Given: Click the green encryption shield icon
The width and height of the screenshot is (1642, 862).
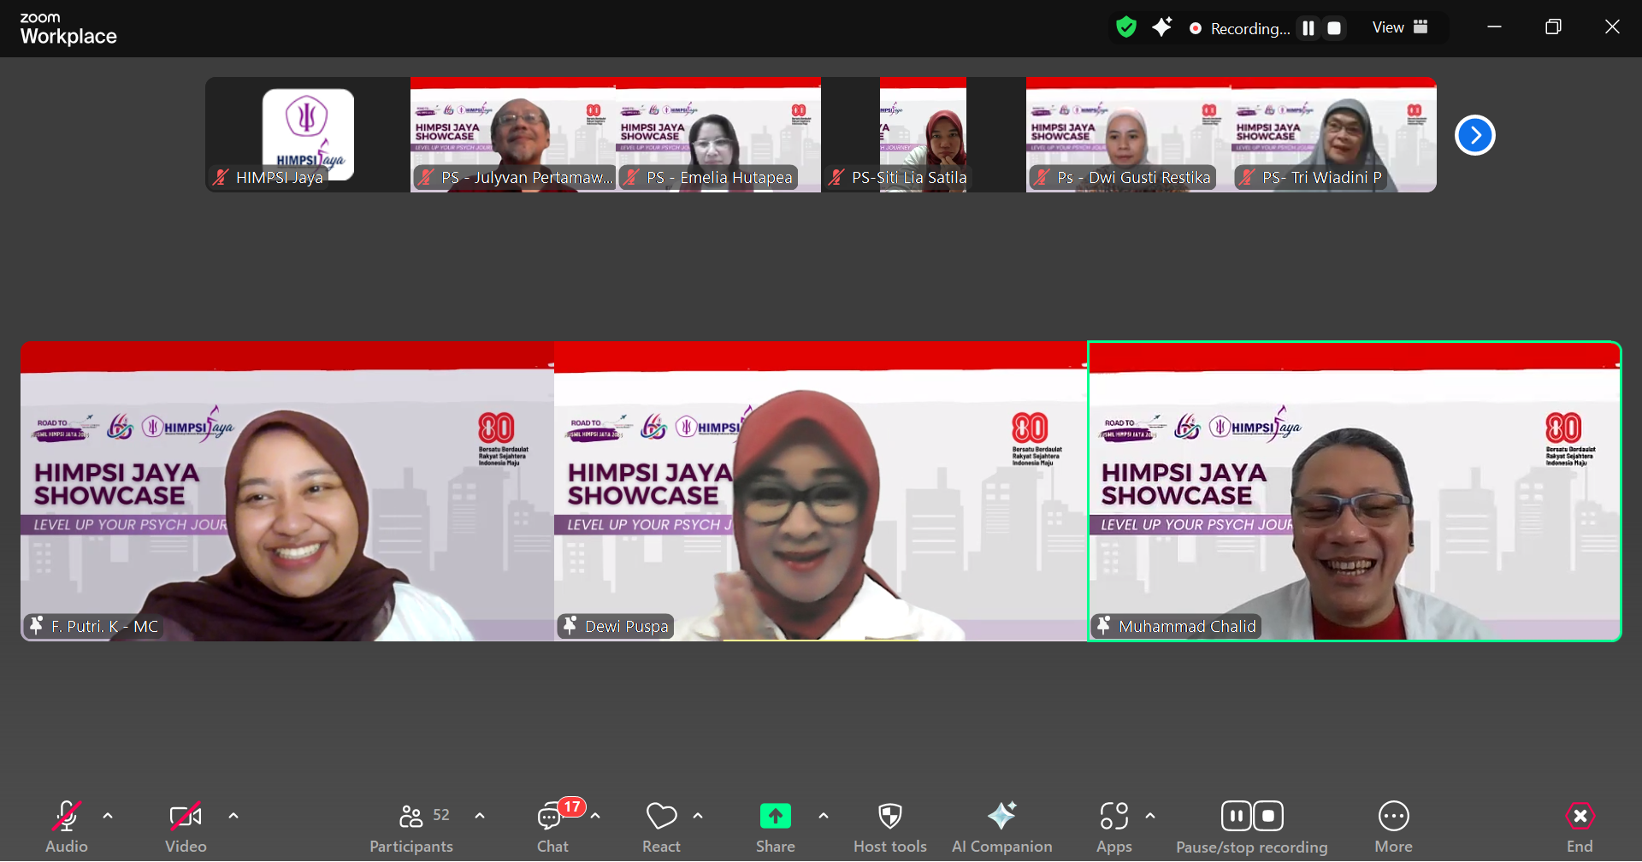Looking at the screenshot, I should pos(1126,27).
